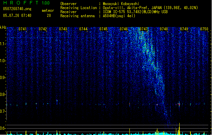Click time marker 0750
This screenshot has height=135, width=212.
[x=204, y=29]
